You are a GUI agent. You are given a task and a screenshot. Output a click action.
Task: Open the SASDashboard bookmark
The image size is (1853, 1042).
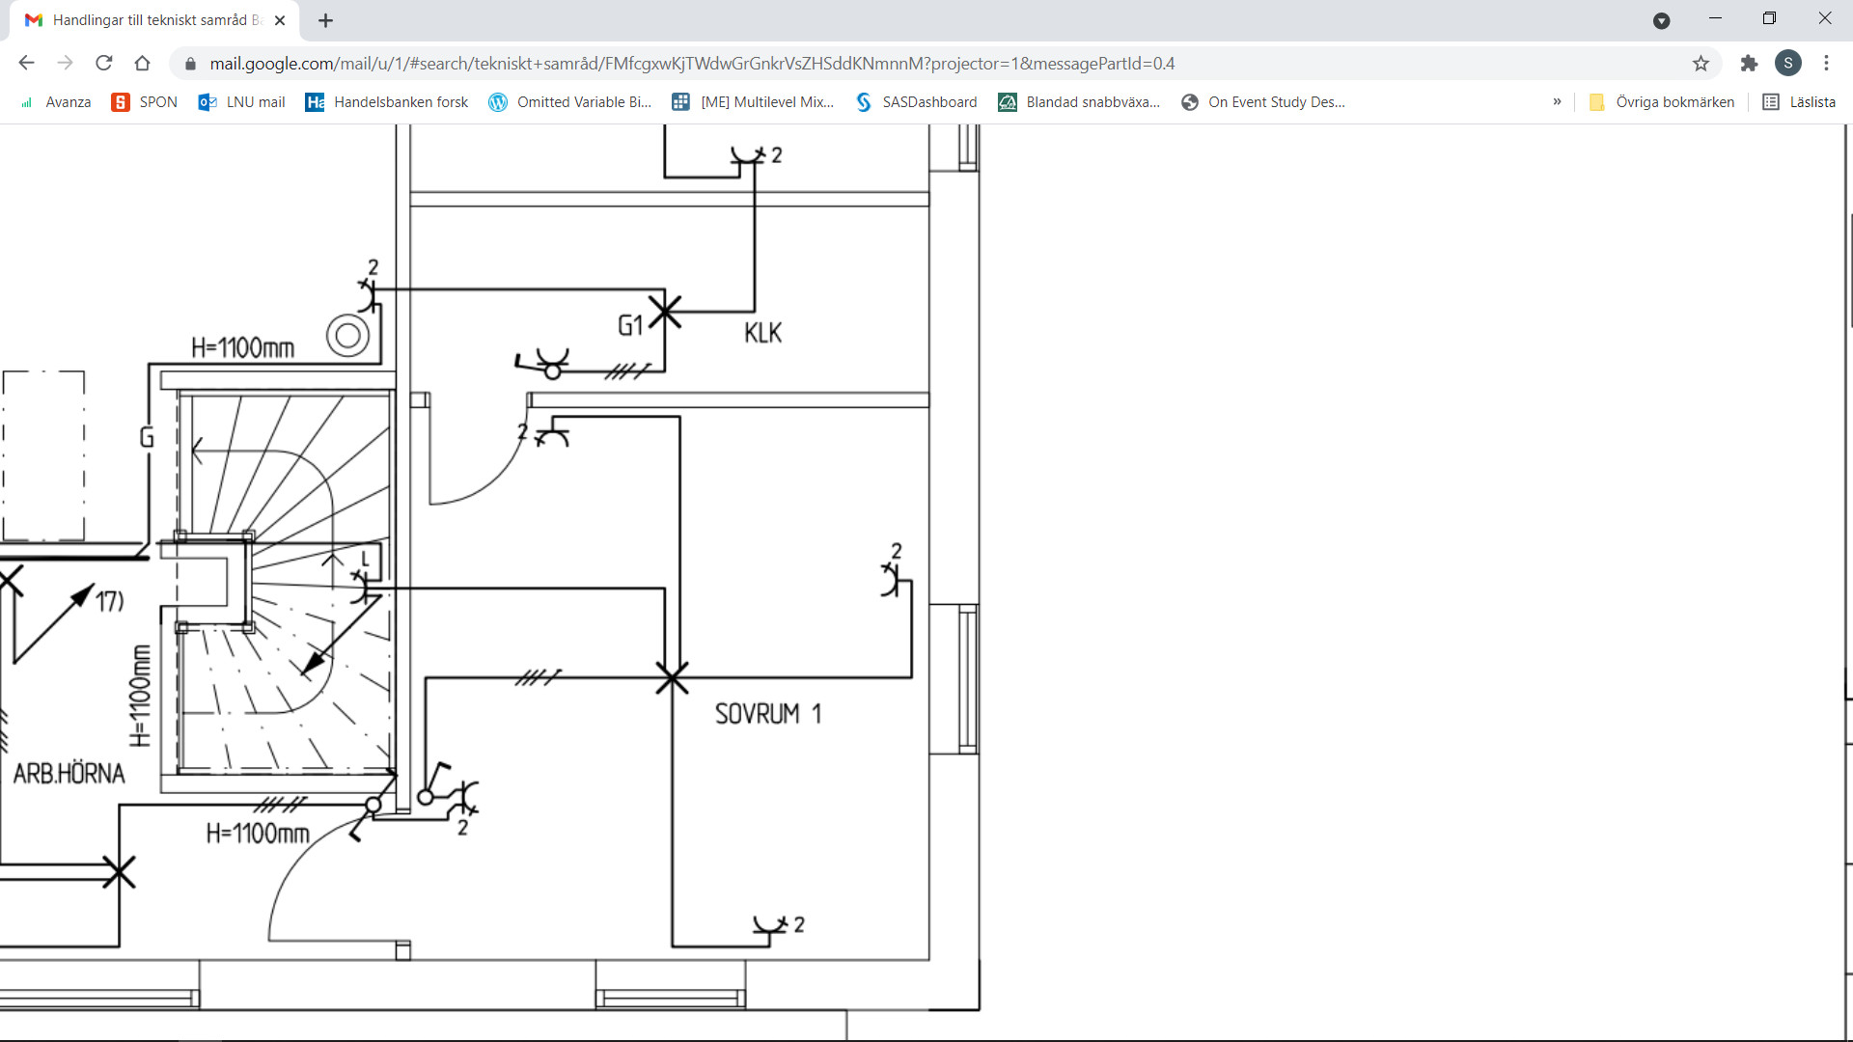click(x=917, y=102)
